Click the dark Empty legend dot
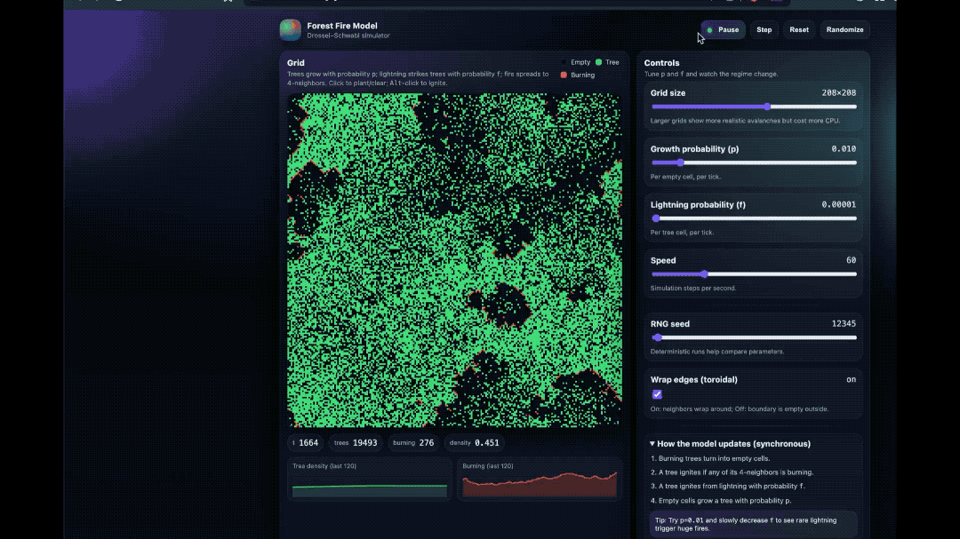This screenshot has height=539, width=960. (564, 62)
